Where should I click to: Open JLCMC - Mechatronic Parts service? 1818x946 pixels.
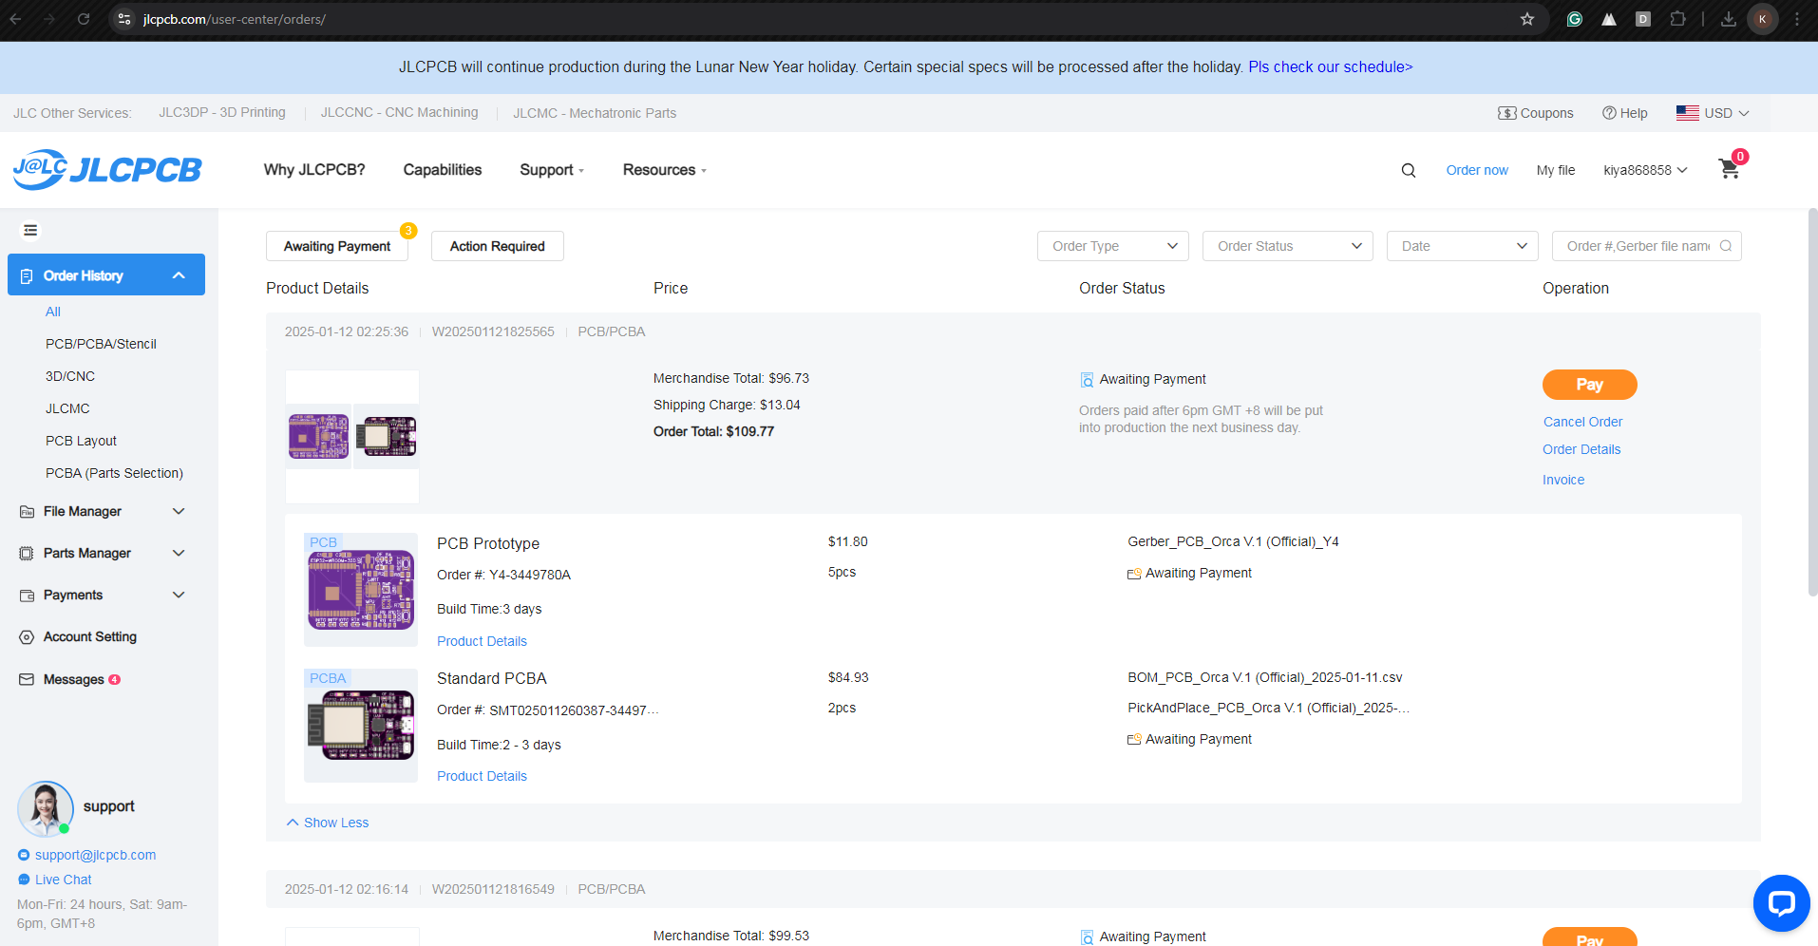(x=595, y=113)
